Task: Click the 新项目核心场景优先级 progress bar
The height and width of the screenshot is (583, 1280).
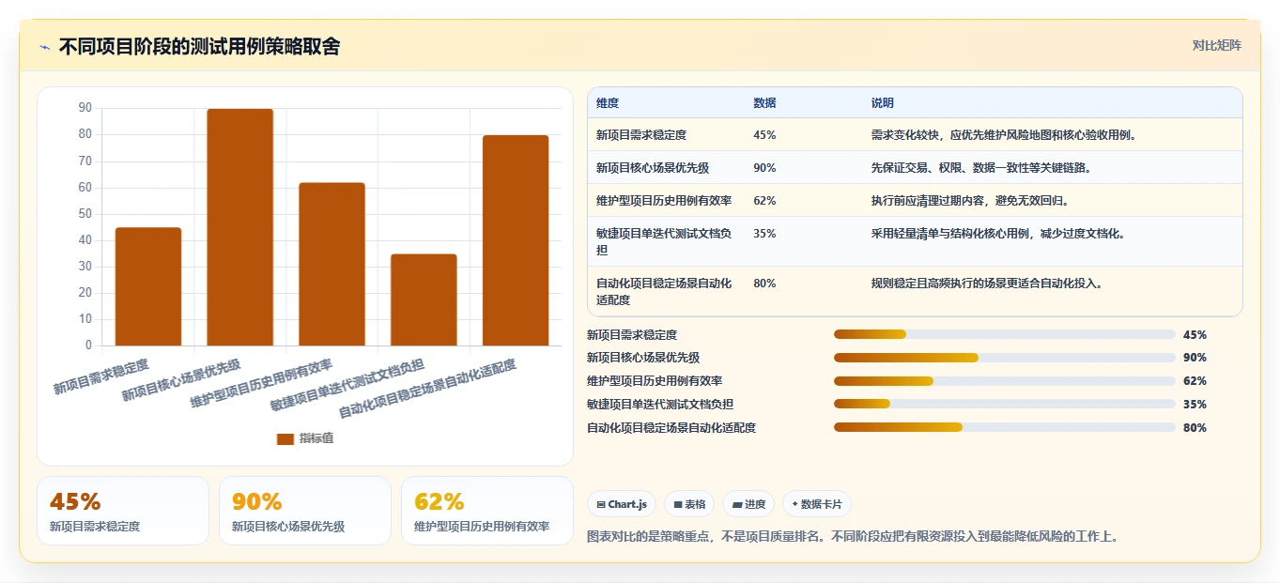Action: [x=1004, y=358]
